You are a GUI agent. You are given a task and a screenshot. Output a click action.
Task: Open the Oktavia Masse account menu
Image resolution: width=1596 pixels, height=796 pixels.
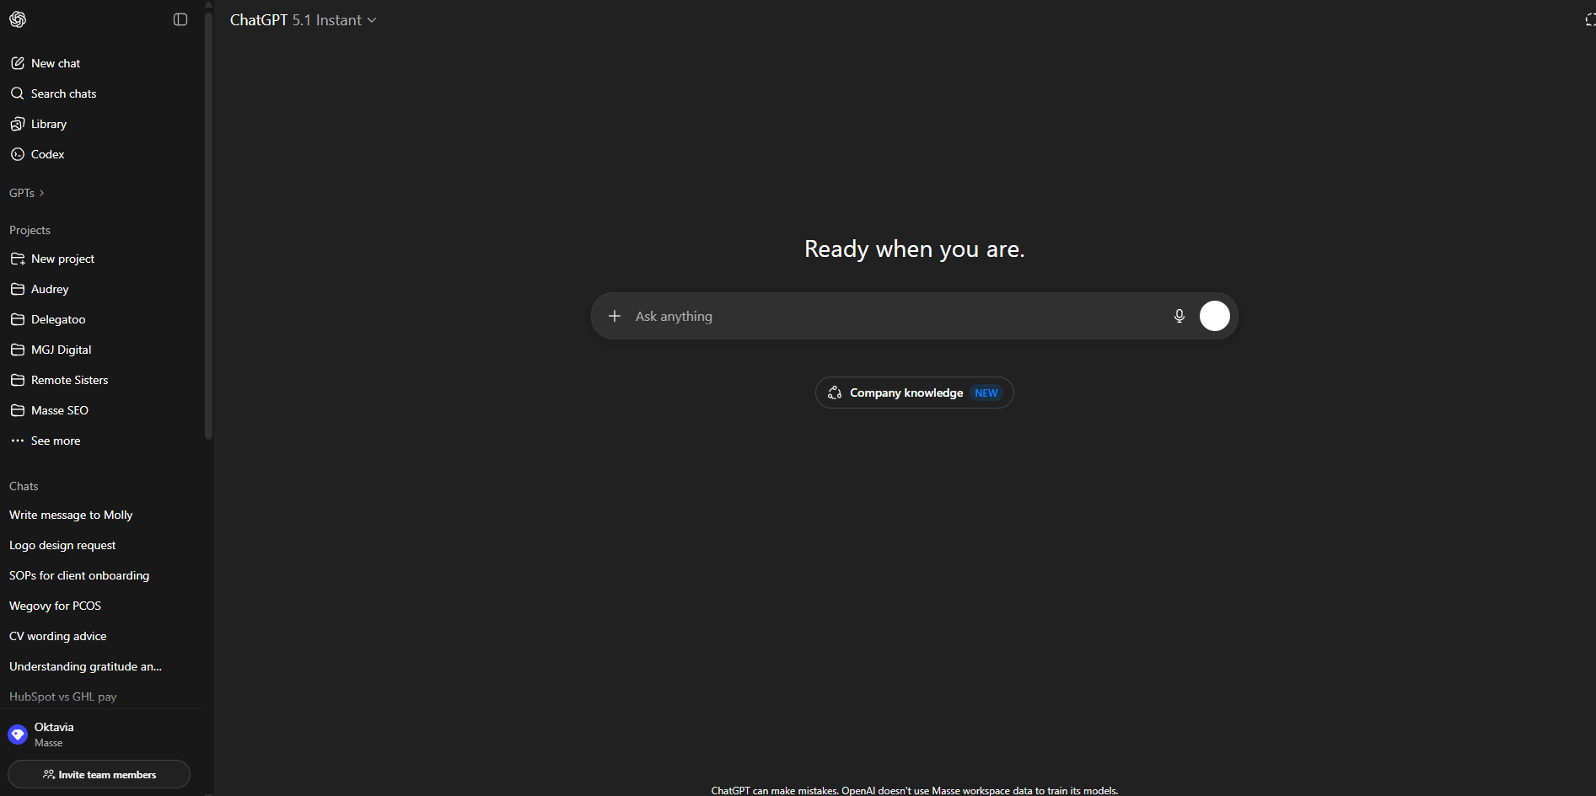coord(101,735)
